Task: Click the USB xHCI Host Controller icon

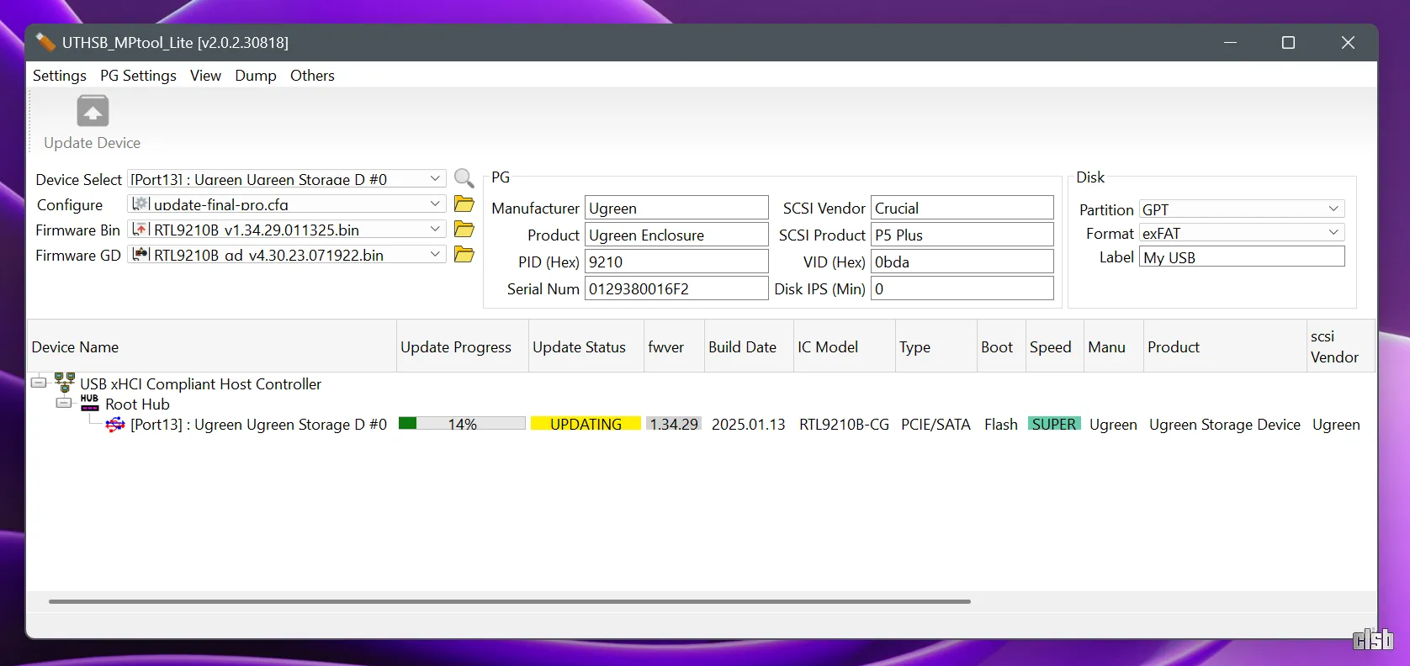Action: 65,383
